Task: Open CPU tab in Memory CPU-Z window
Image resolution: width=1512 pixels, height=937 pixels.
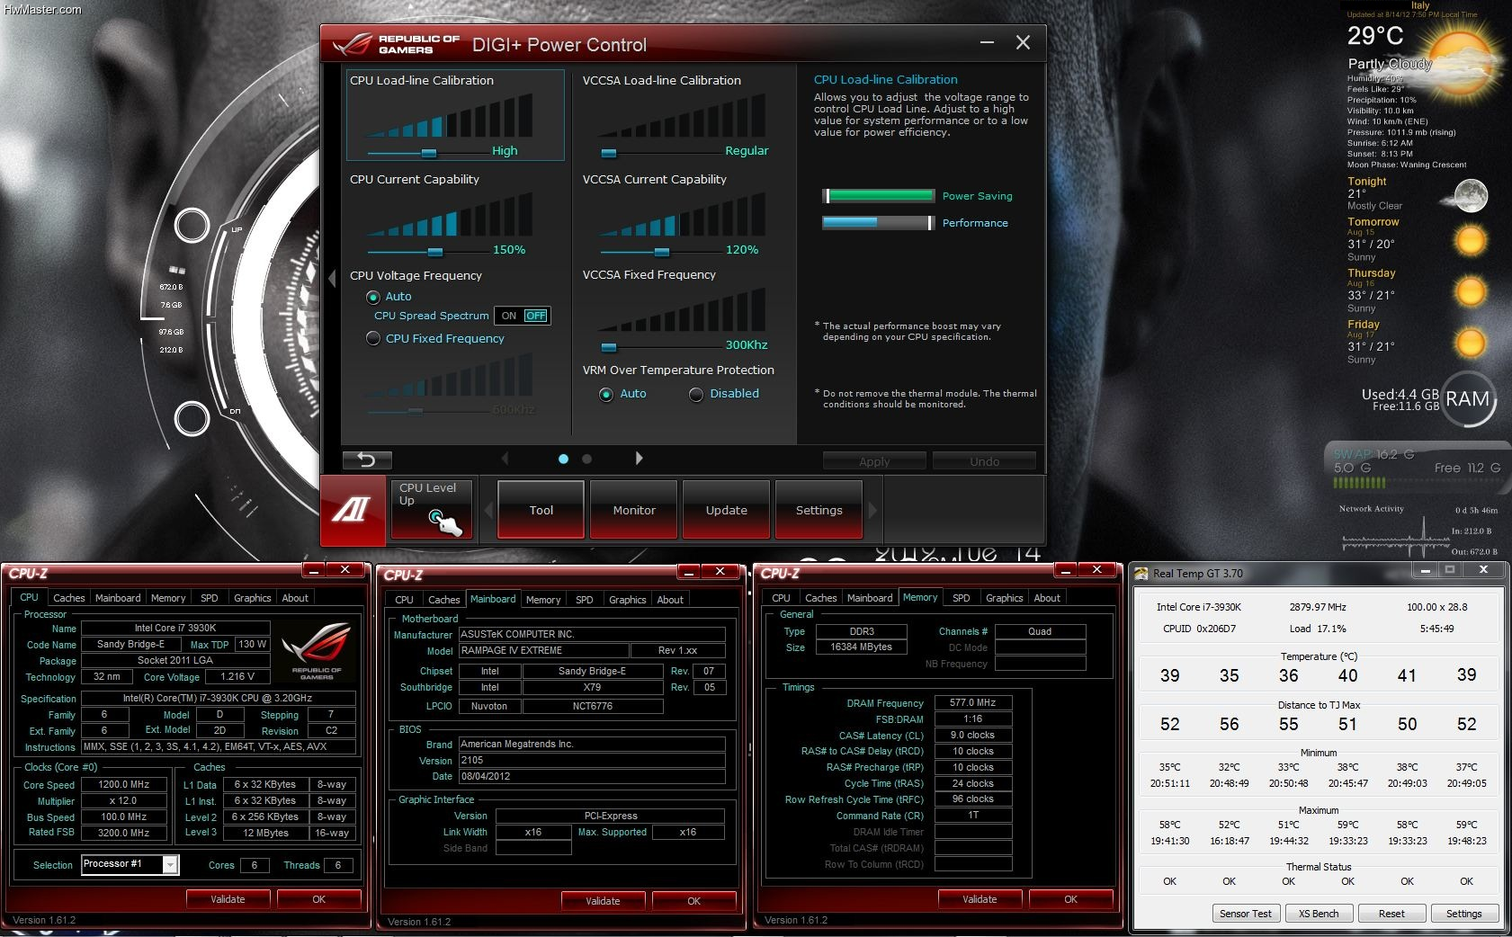Action: click(781, 598)
